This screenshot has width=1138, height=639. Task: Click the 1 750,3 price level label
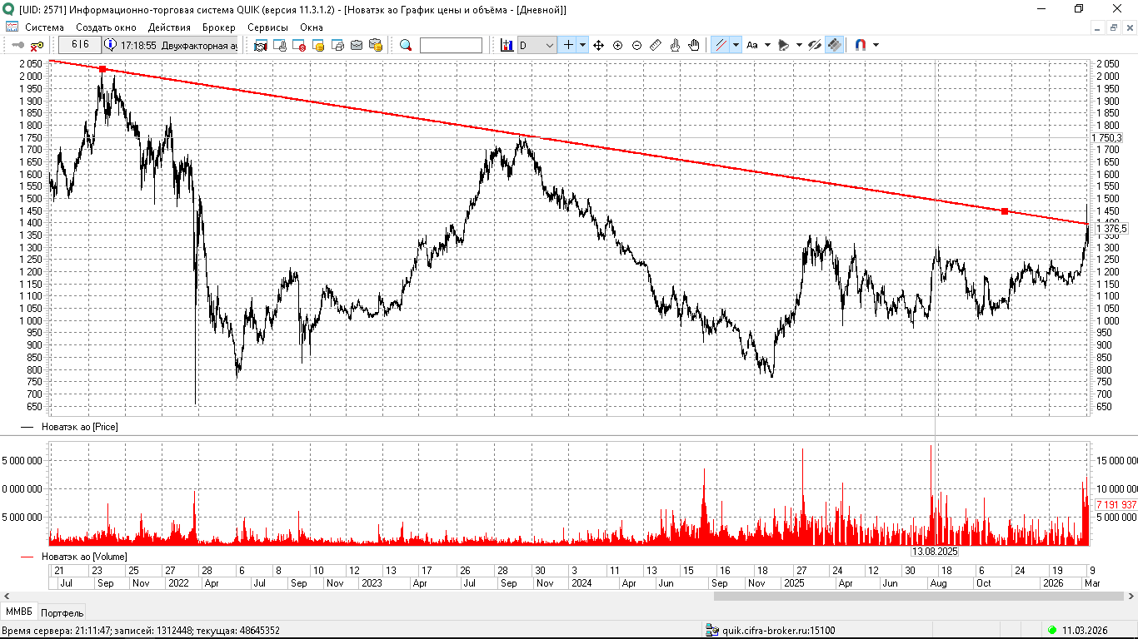tap(1107, 137)
